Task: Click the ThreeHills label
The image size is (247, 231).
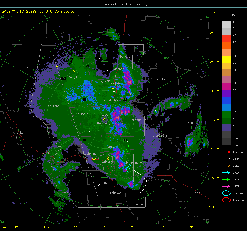Action: click(138, 120)
